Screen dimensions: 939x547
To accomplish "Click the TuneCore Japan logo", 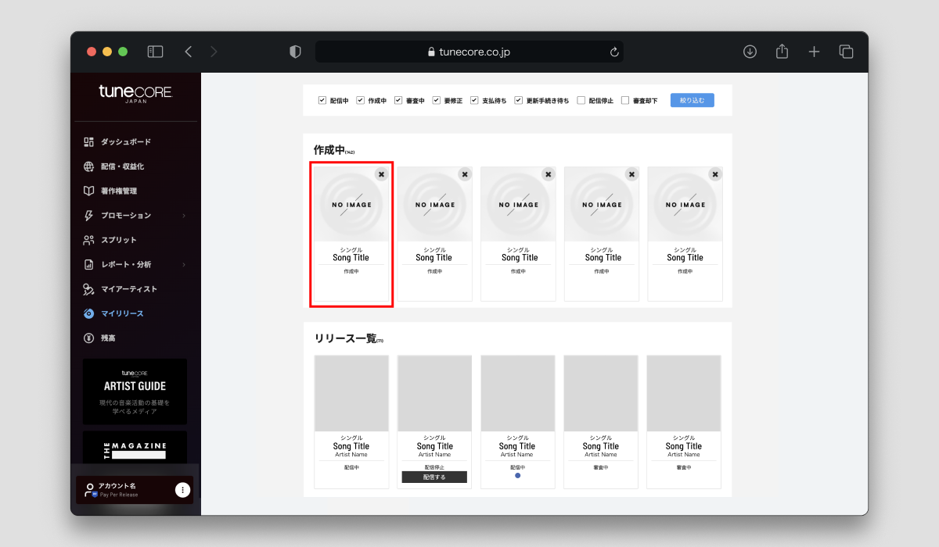I will click(x=135, y=94).
